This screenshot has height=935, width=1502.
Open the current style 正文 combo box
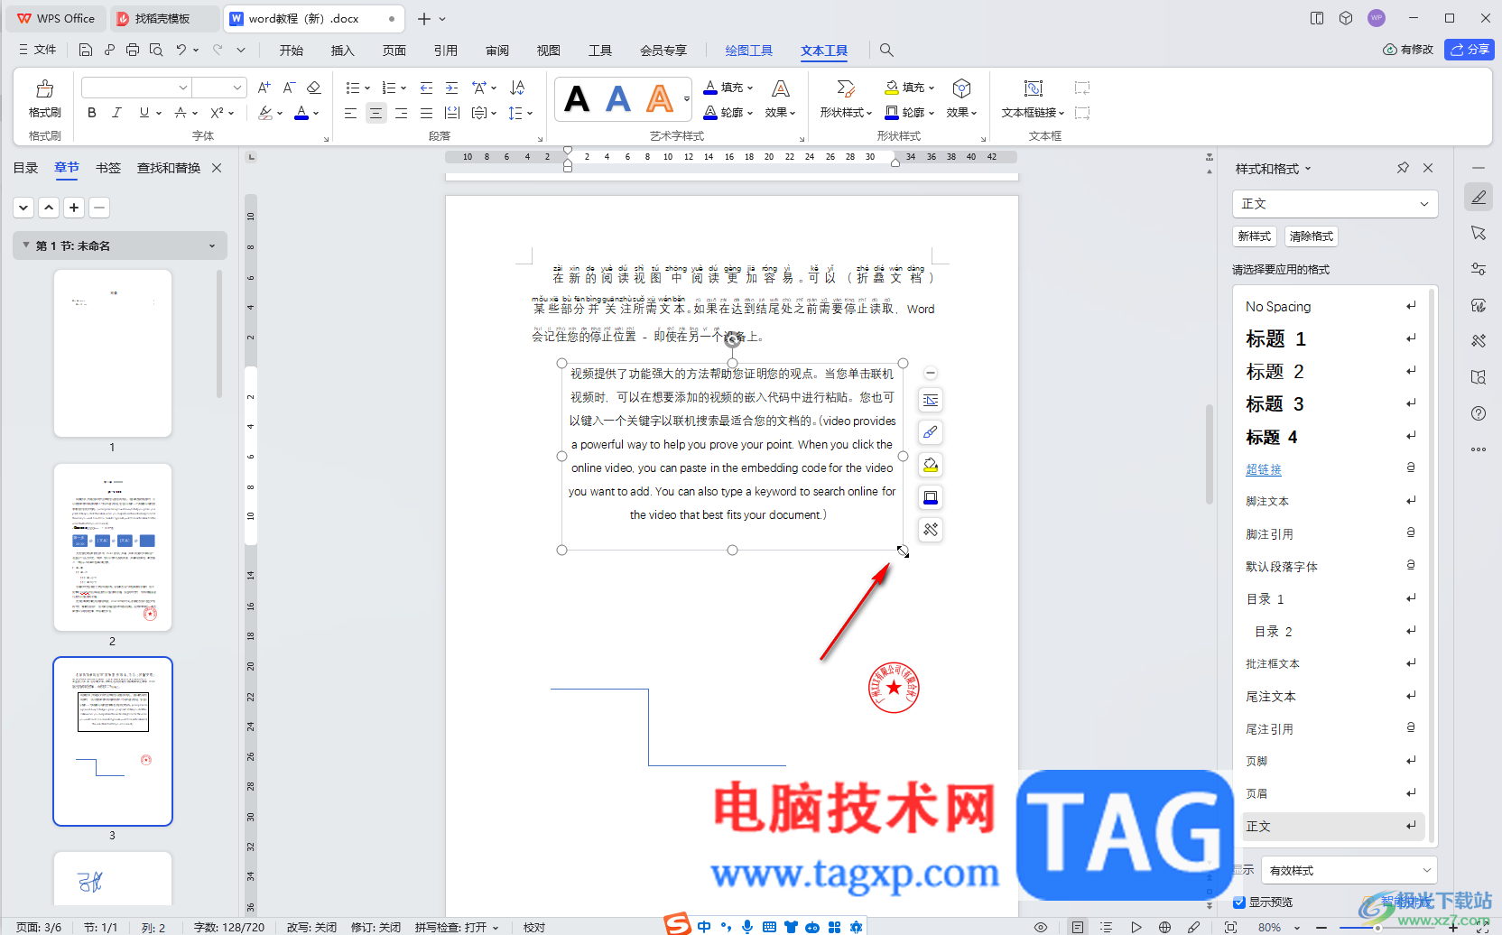pos(1334,204)
